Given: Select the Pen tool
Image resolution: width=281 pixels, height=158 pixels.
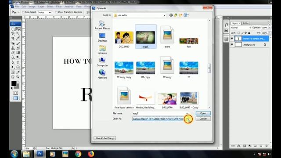Looking at the screenshot, I should click(13, 62).
